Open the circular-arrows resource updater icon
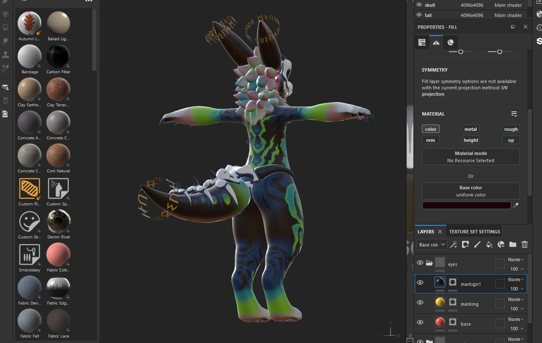 coord(6,114)
